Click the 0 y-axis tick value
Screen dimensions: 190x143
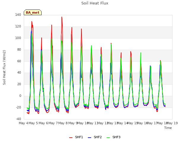click(x=20, y=96)
